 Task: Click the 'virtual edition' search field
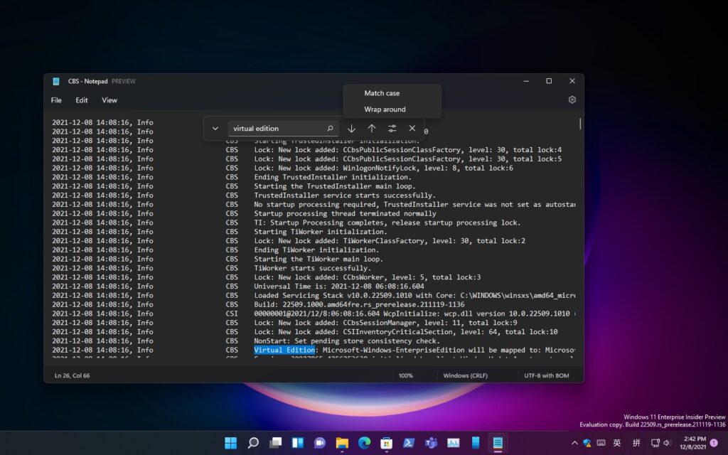(x=277, y=129)
